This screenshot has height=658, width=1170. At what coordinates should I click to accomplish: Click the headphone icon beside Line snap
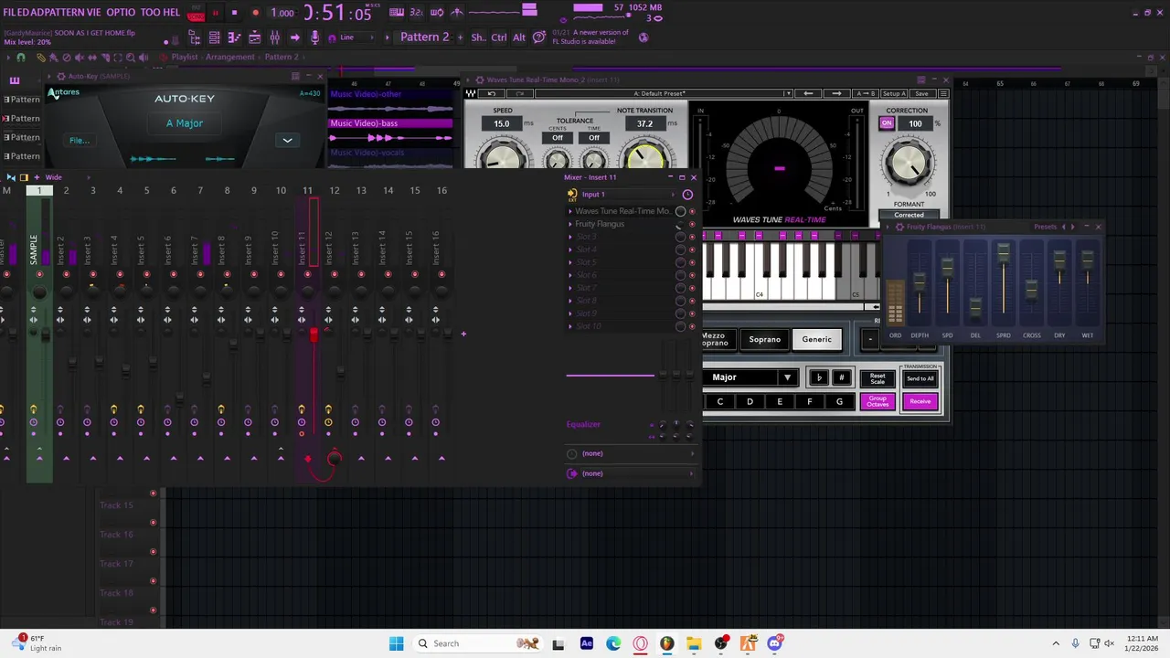[332, 38]
